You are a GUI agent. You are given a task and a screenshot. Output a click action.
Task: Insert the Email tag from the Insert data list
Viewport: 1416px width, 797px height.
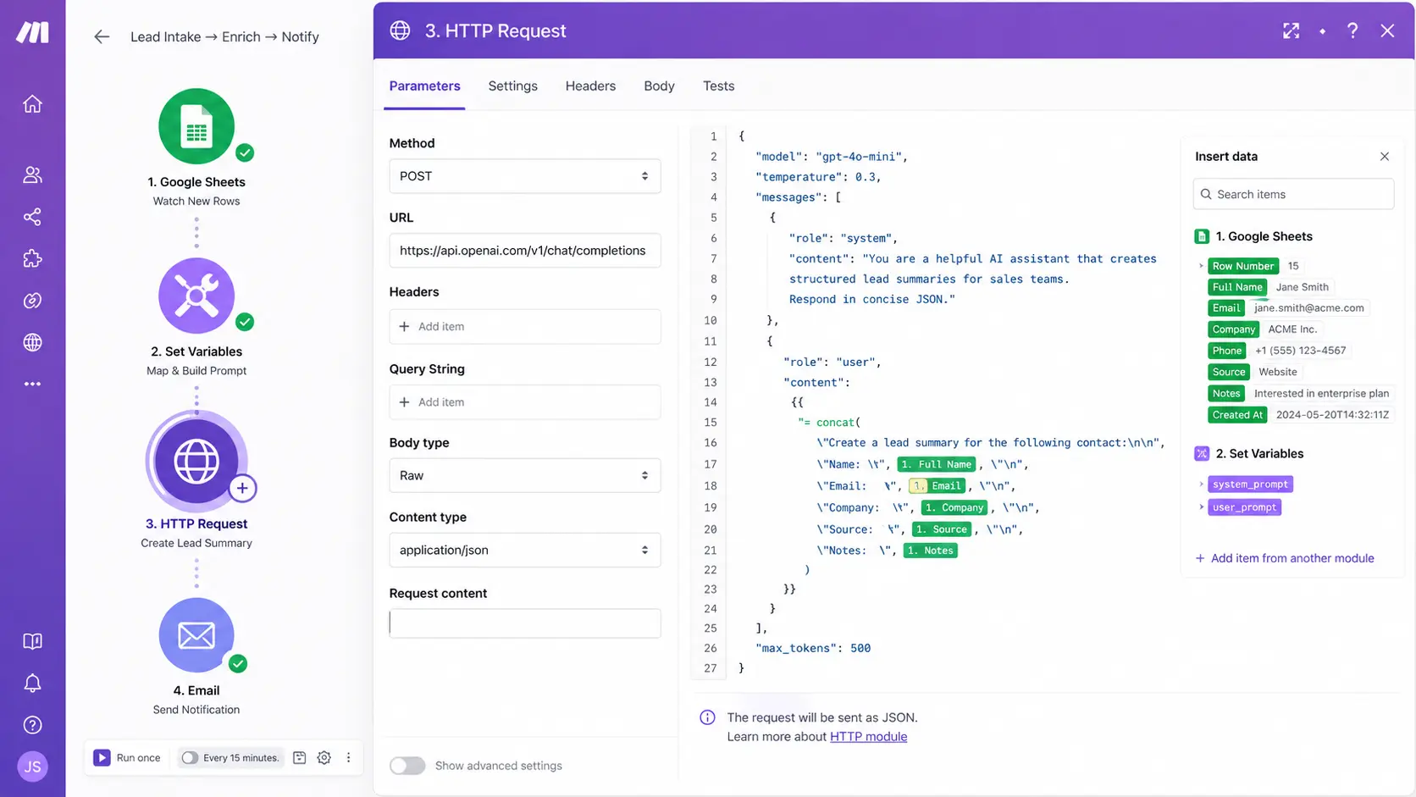(1225, 308)
